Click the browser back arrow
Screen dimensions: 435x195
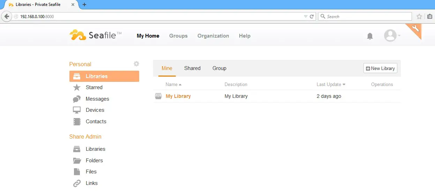tap(6, 16)
